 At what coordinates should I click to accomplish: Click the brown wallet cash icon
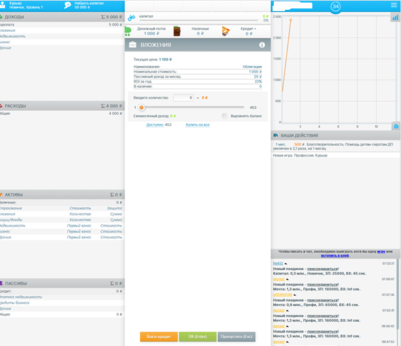click(x=177, y=31)
